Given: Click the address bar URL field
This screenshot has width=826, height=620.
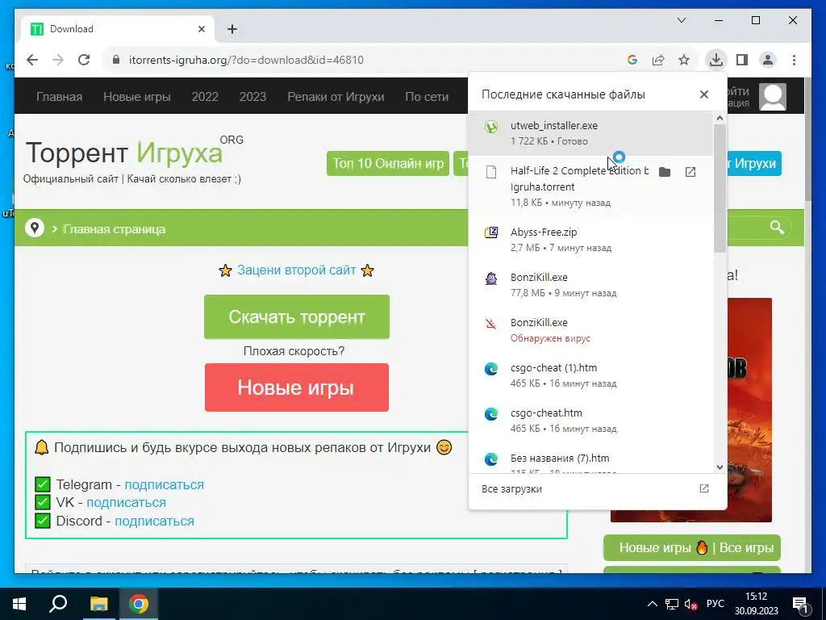Looking at the screenshot, I should pyautogui.click(x=364, y=60).
